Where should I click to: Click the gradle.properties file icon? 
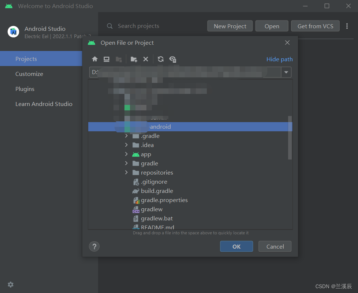(136, 200)
